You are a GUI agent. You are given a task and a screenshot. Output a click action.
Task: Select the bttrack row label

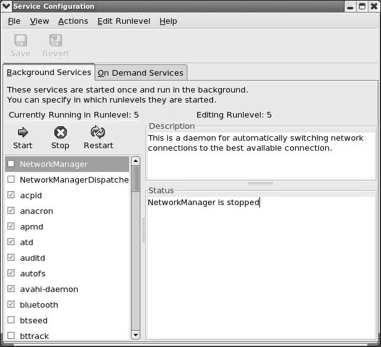pyautogui.click(x=34, y=336)
